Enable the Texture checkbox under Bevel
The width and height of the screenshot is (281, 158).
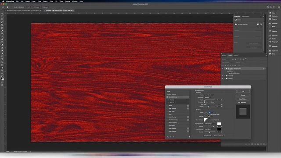pyautogui.click(x=169, y=103)
